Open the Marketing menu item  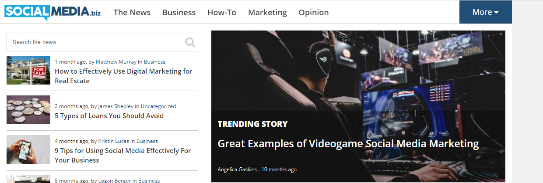267,12
